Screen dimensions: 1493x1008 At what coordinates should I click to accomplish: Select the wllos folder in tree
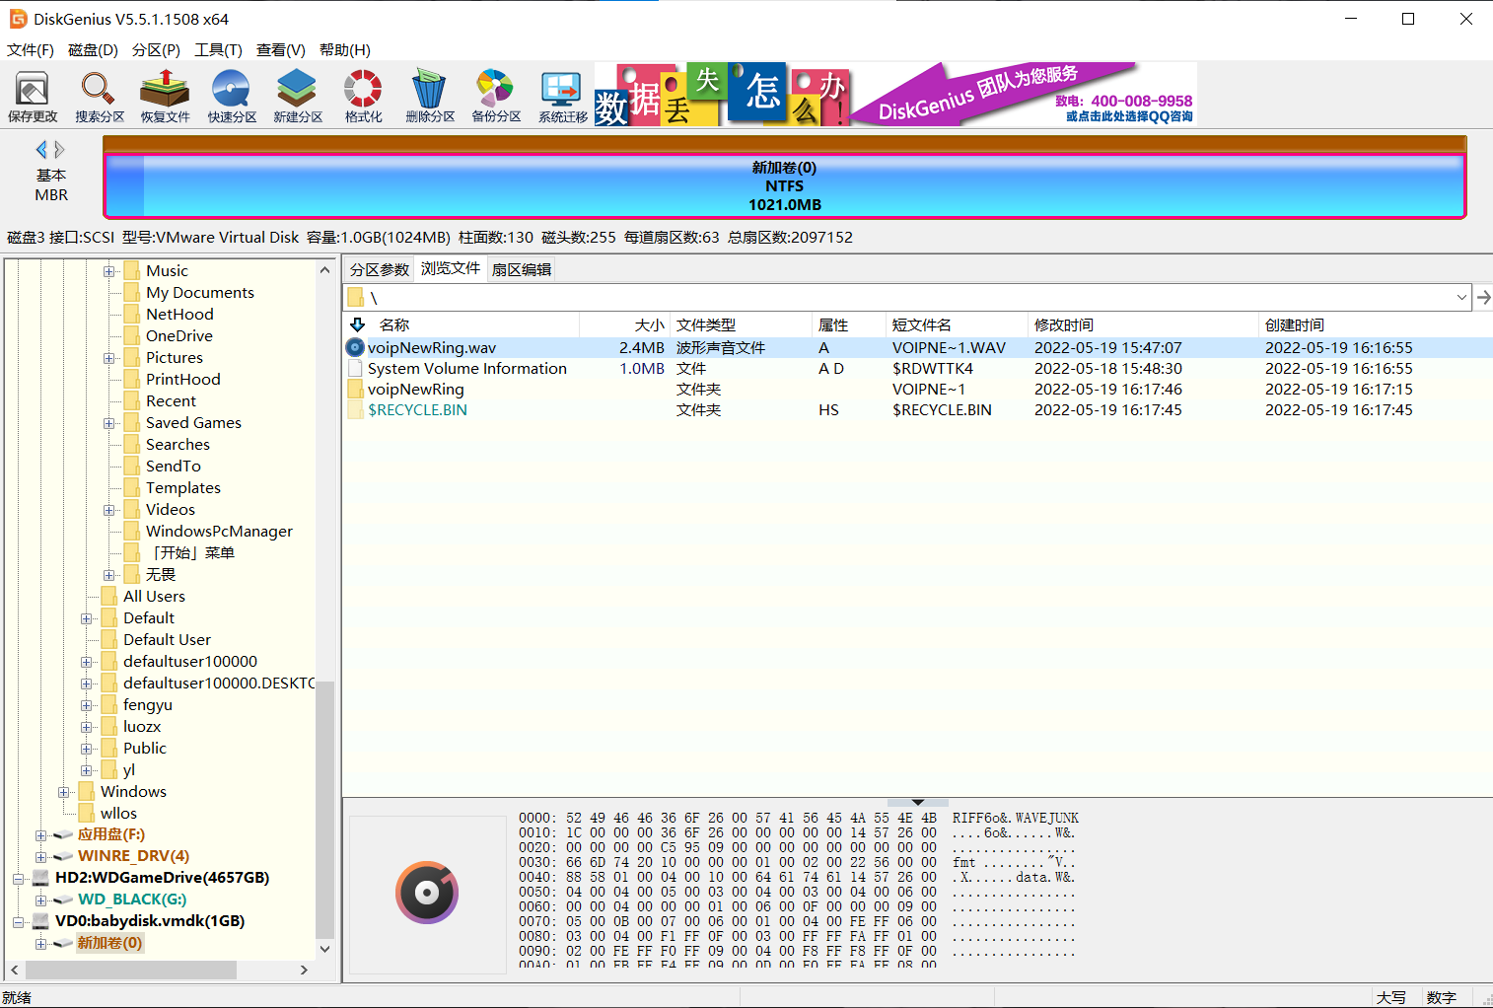click(118, 814)
